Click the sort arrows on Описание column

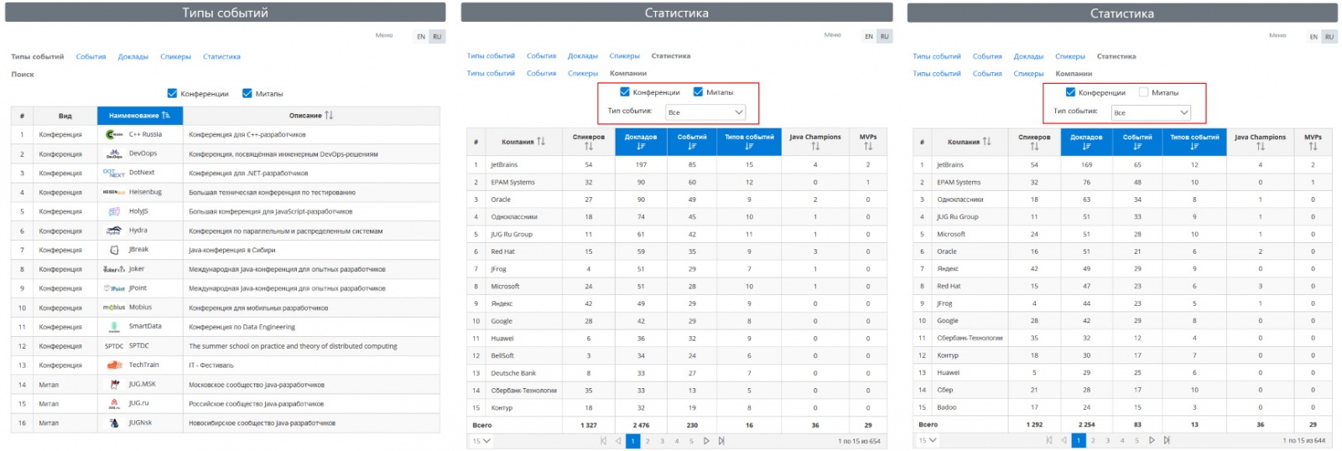coord(329,116)
